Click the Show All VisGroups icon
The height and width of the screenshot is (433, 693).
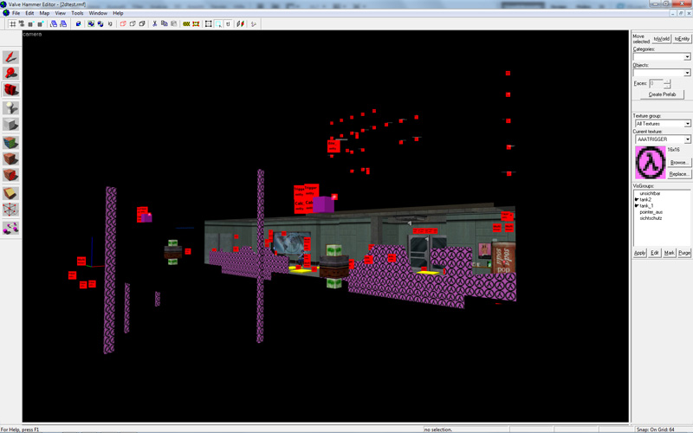pyautogui.click(x=142, y=24)
